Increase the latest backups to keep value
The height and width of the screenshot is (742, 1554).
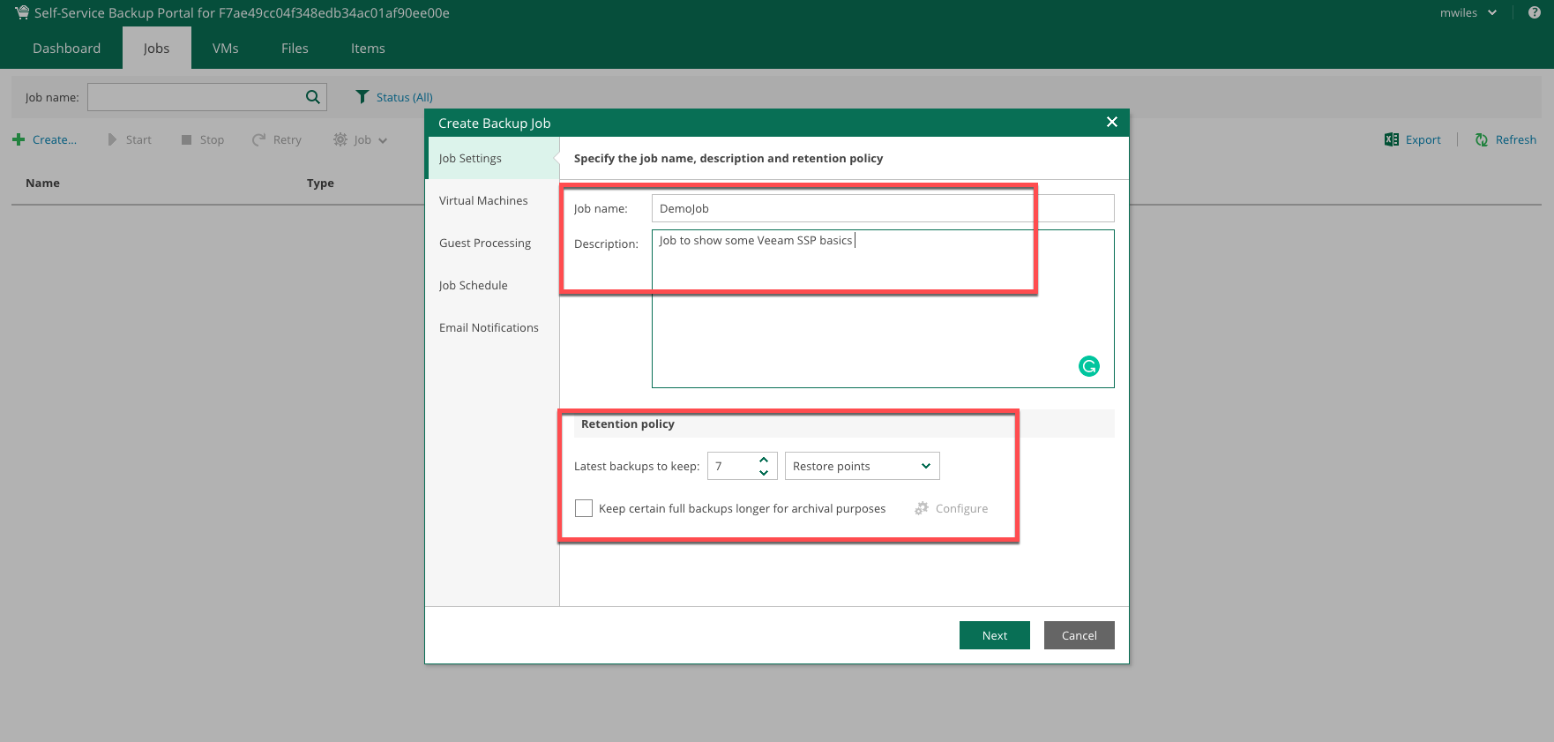point(764,460)
